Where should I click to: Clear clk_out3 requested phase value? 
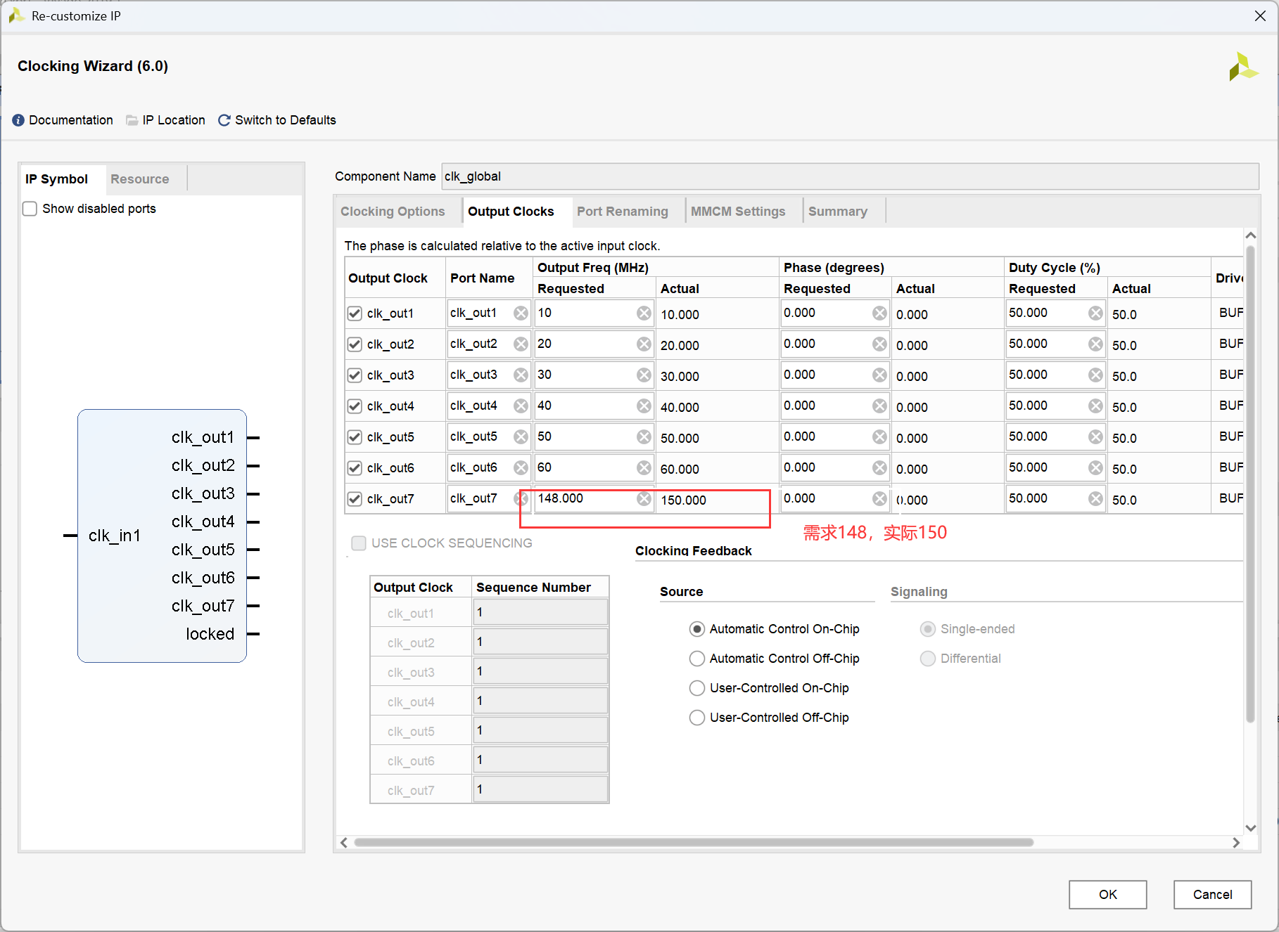(x=879, y=375)
